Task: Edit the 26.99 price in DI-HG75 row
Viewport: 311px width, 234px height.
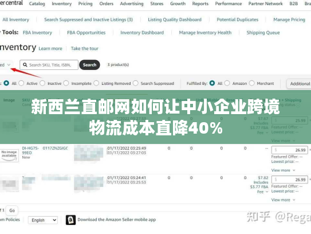Action: [290, 150]
